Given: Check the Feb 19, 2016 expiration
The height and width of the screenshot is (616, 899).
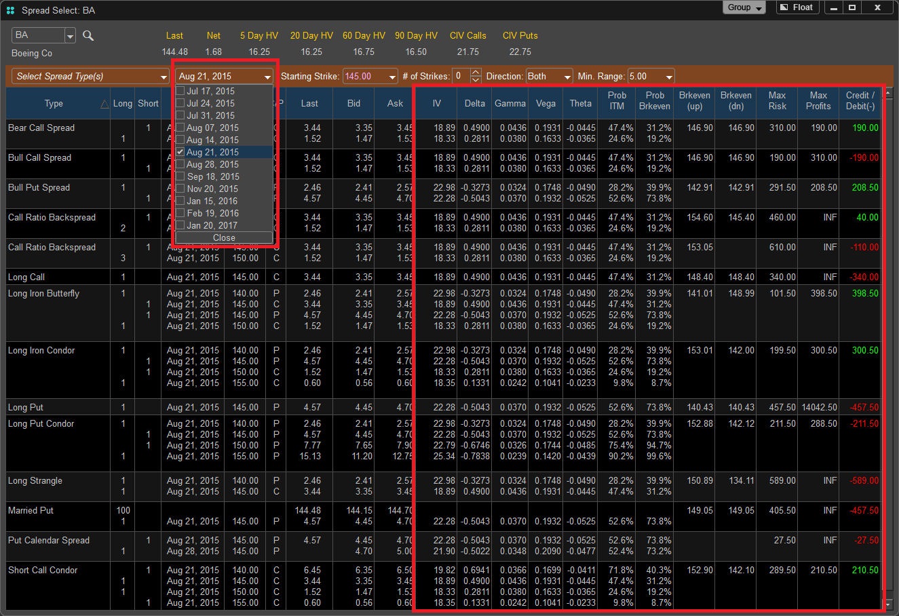Looking at the screenshot, I should tap(180, 213).
